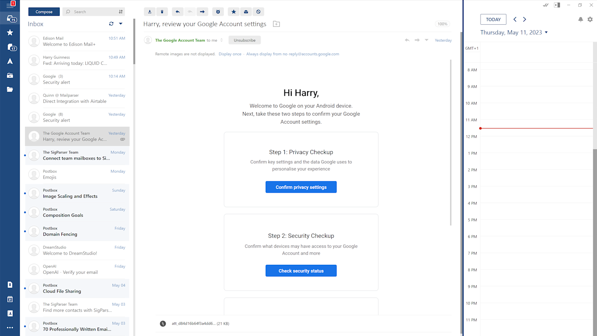Go to the previous day in calendar
The height and width of the screenshot is (336, 597).
(515, 20)
